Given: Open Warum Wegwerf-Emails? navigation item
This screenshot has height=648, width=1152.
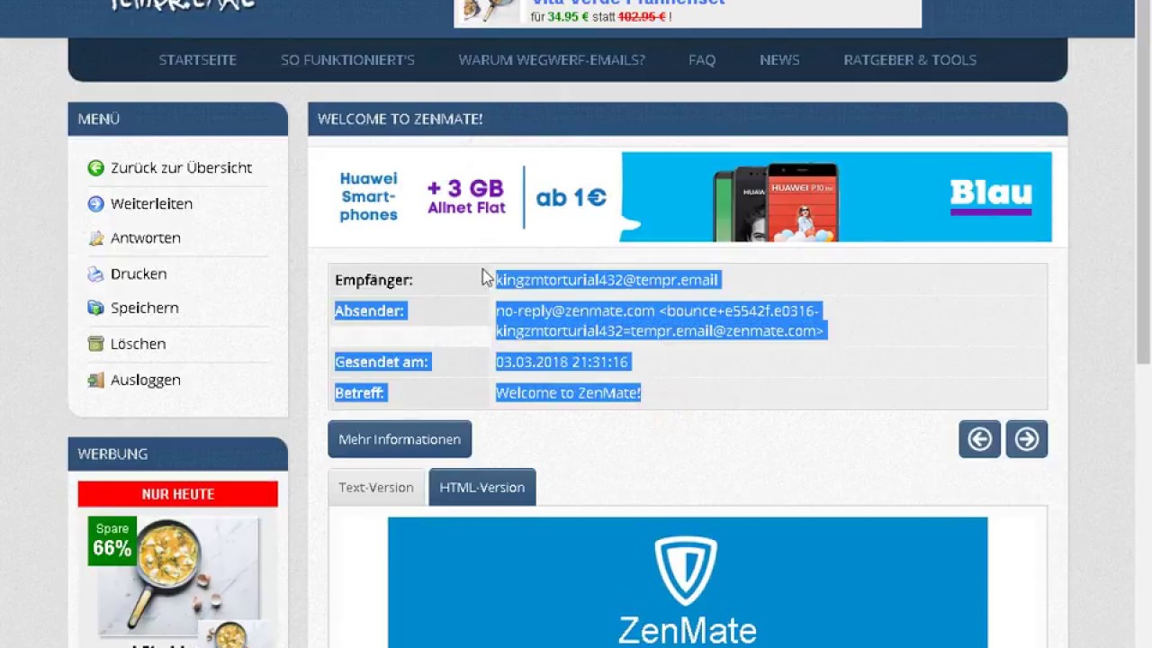Looking at the screenshot, I should 552,59.
